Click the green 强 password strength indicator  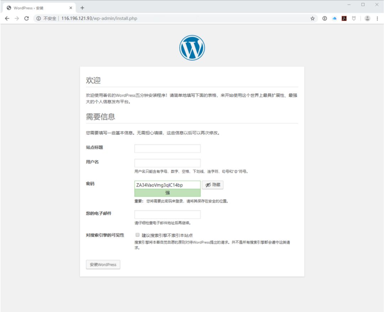coord(167,193)
